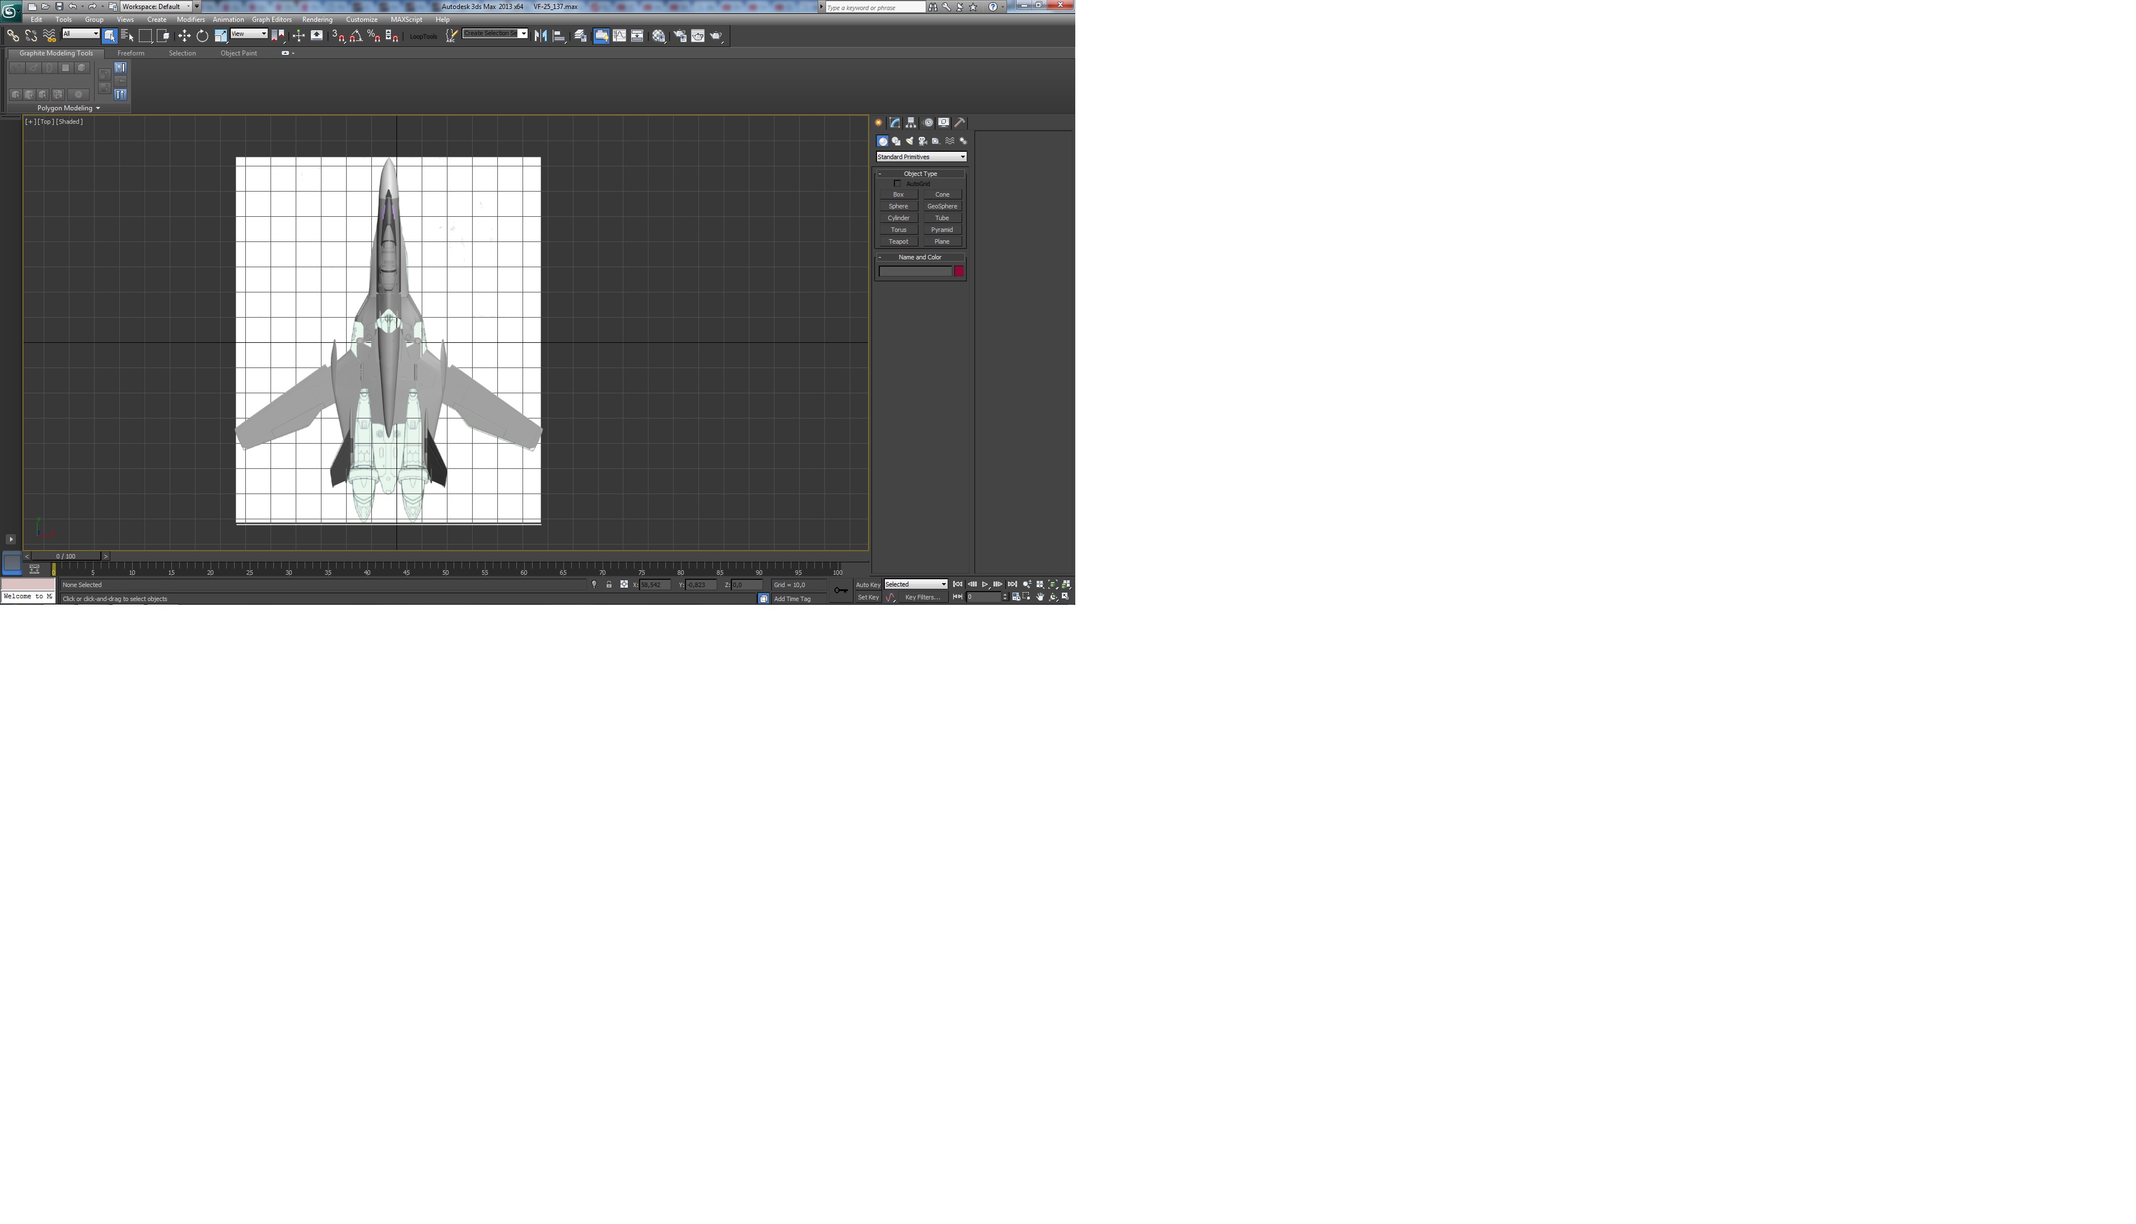Activate the Select and Rotate tool
2136x1224 pixels.
203,35
